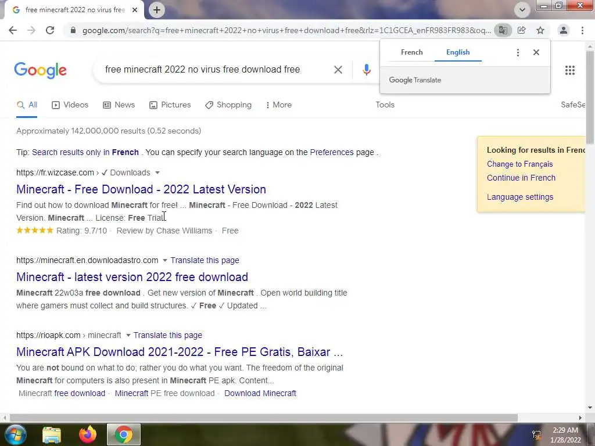Follow 'Download Minecraft' sublink
The width and height of the screenshot is (595, 446).
[260, 393]
